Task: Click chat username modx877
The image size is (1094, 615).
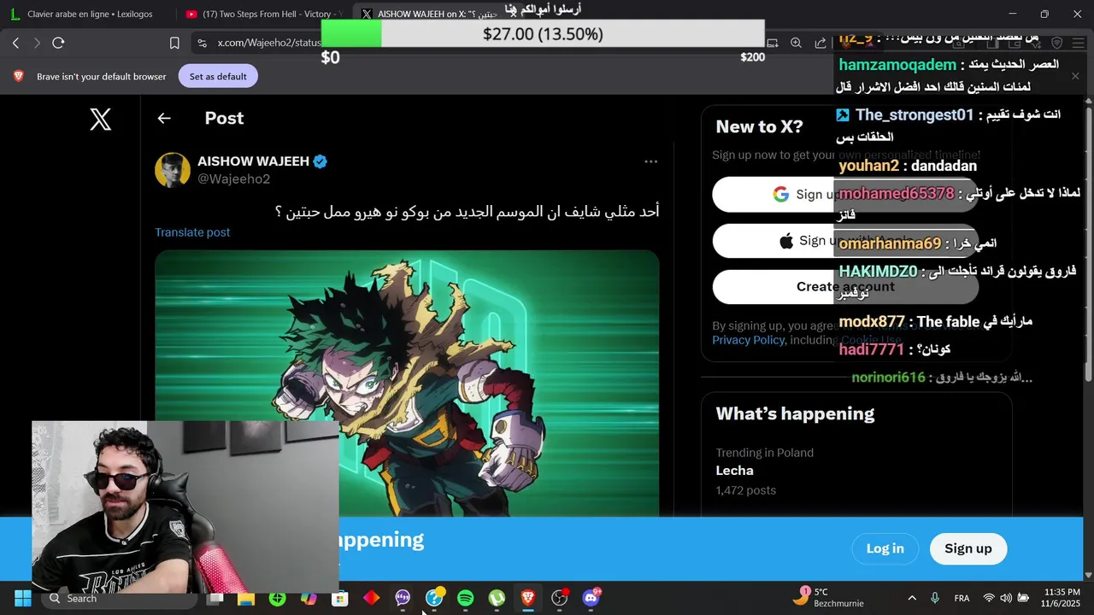Action: 872,321
